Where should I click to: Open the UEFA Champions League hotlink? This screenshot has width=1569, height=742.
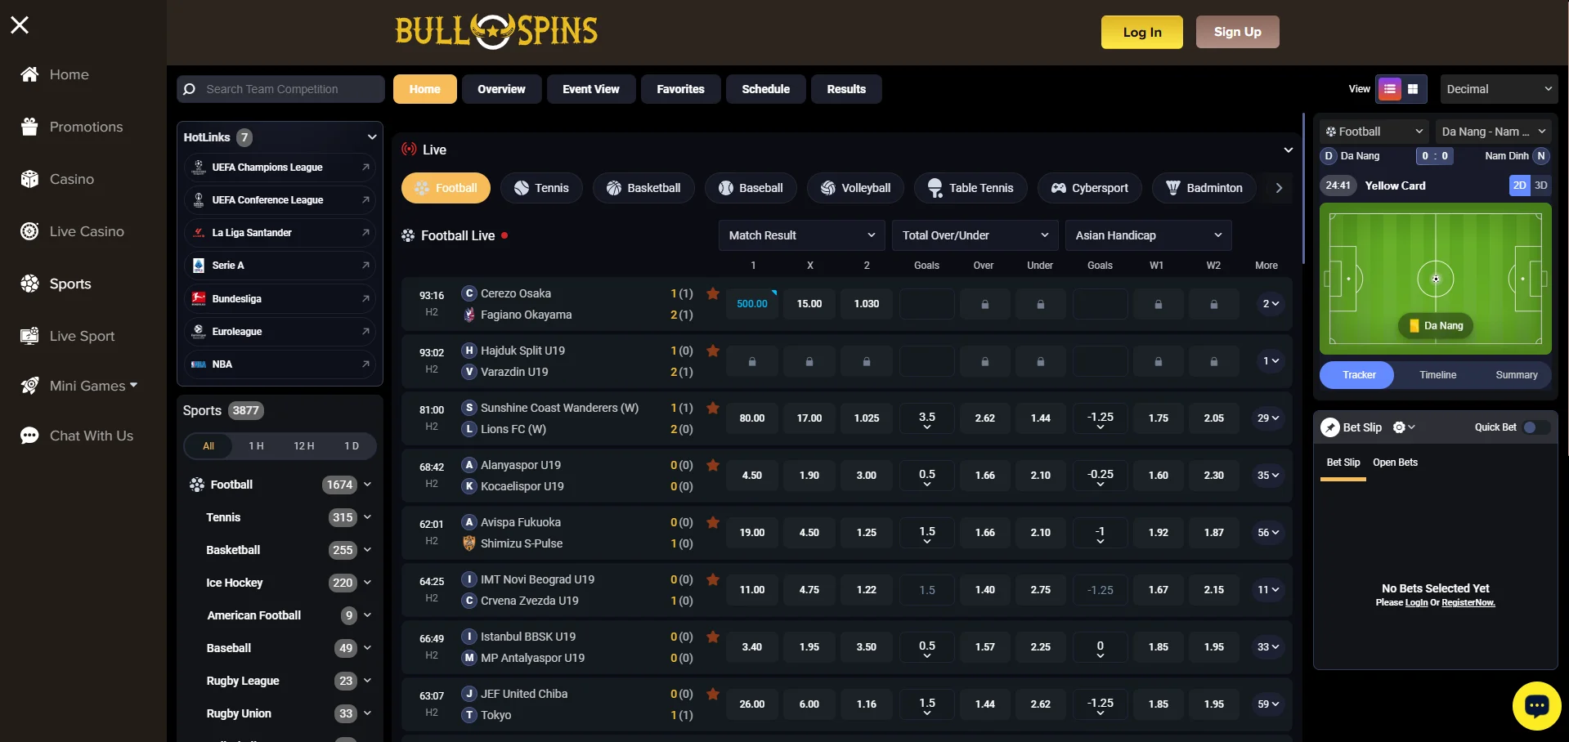tap(266, 167)
